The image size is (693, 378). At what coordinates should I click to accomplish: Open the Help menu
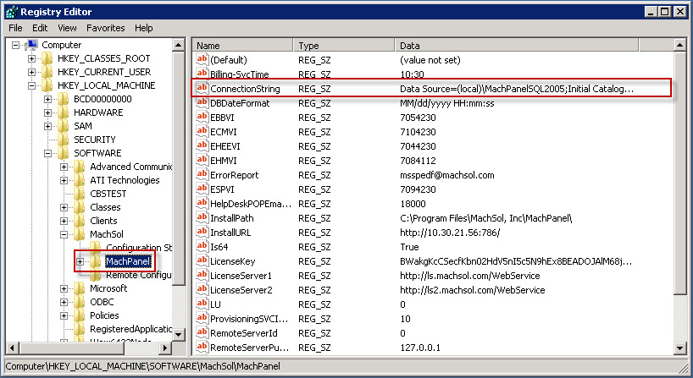pos(144,28)
